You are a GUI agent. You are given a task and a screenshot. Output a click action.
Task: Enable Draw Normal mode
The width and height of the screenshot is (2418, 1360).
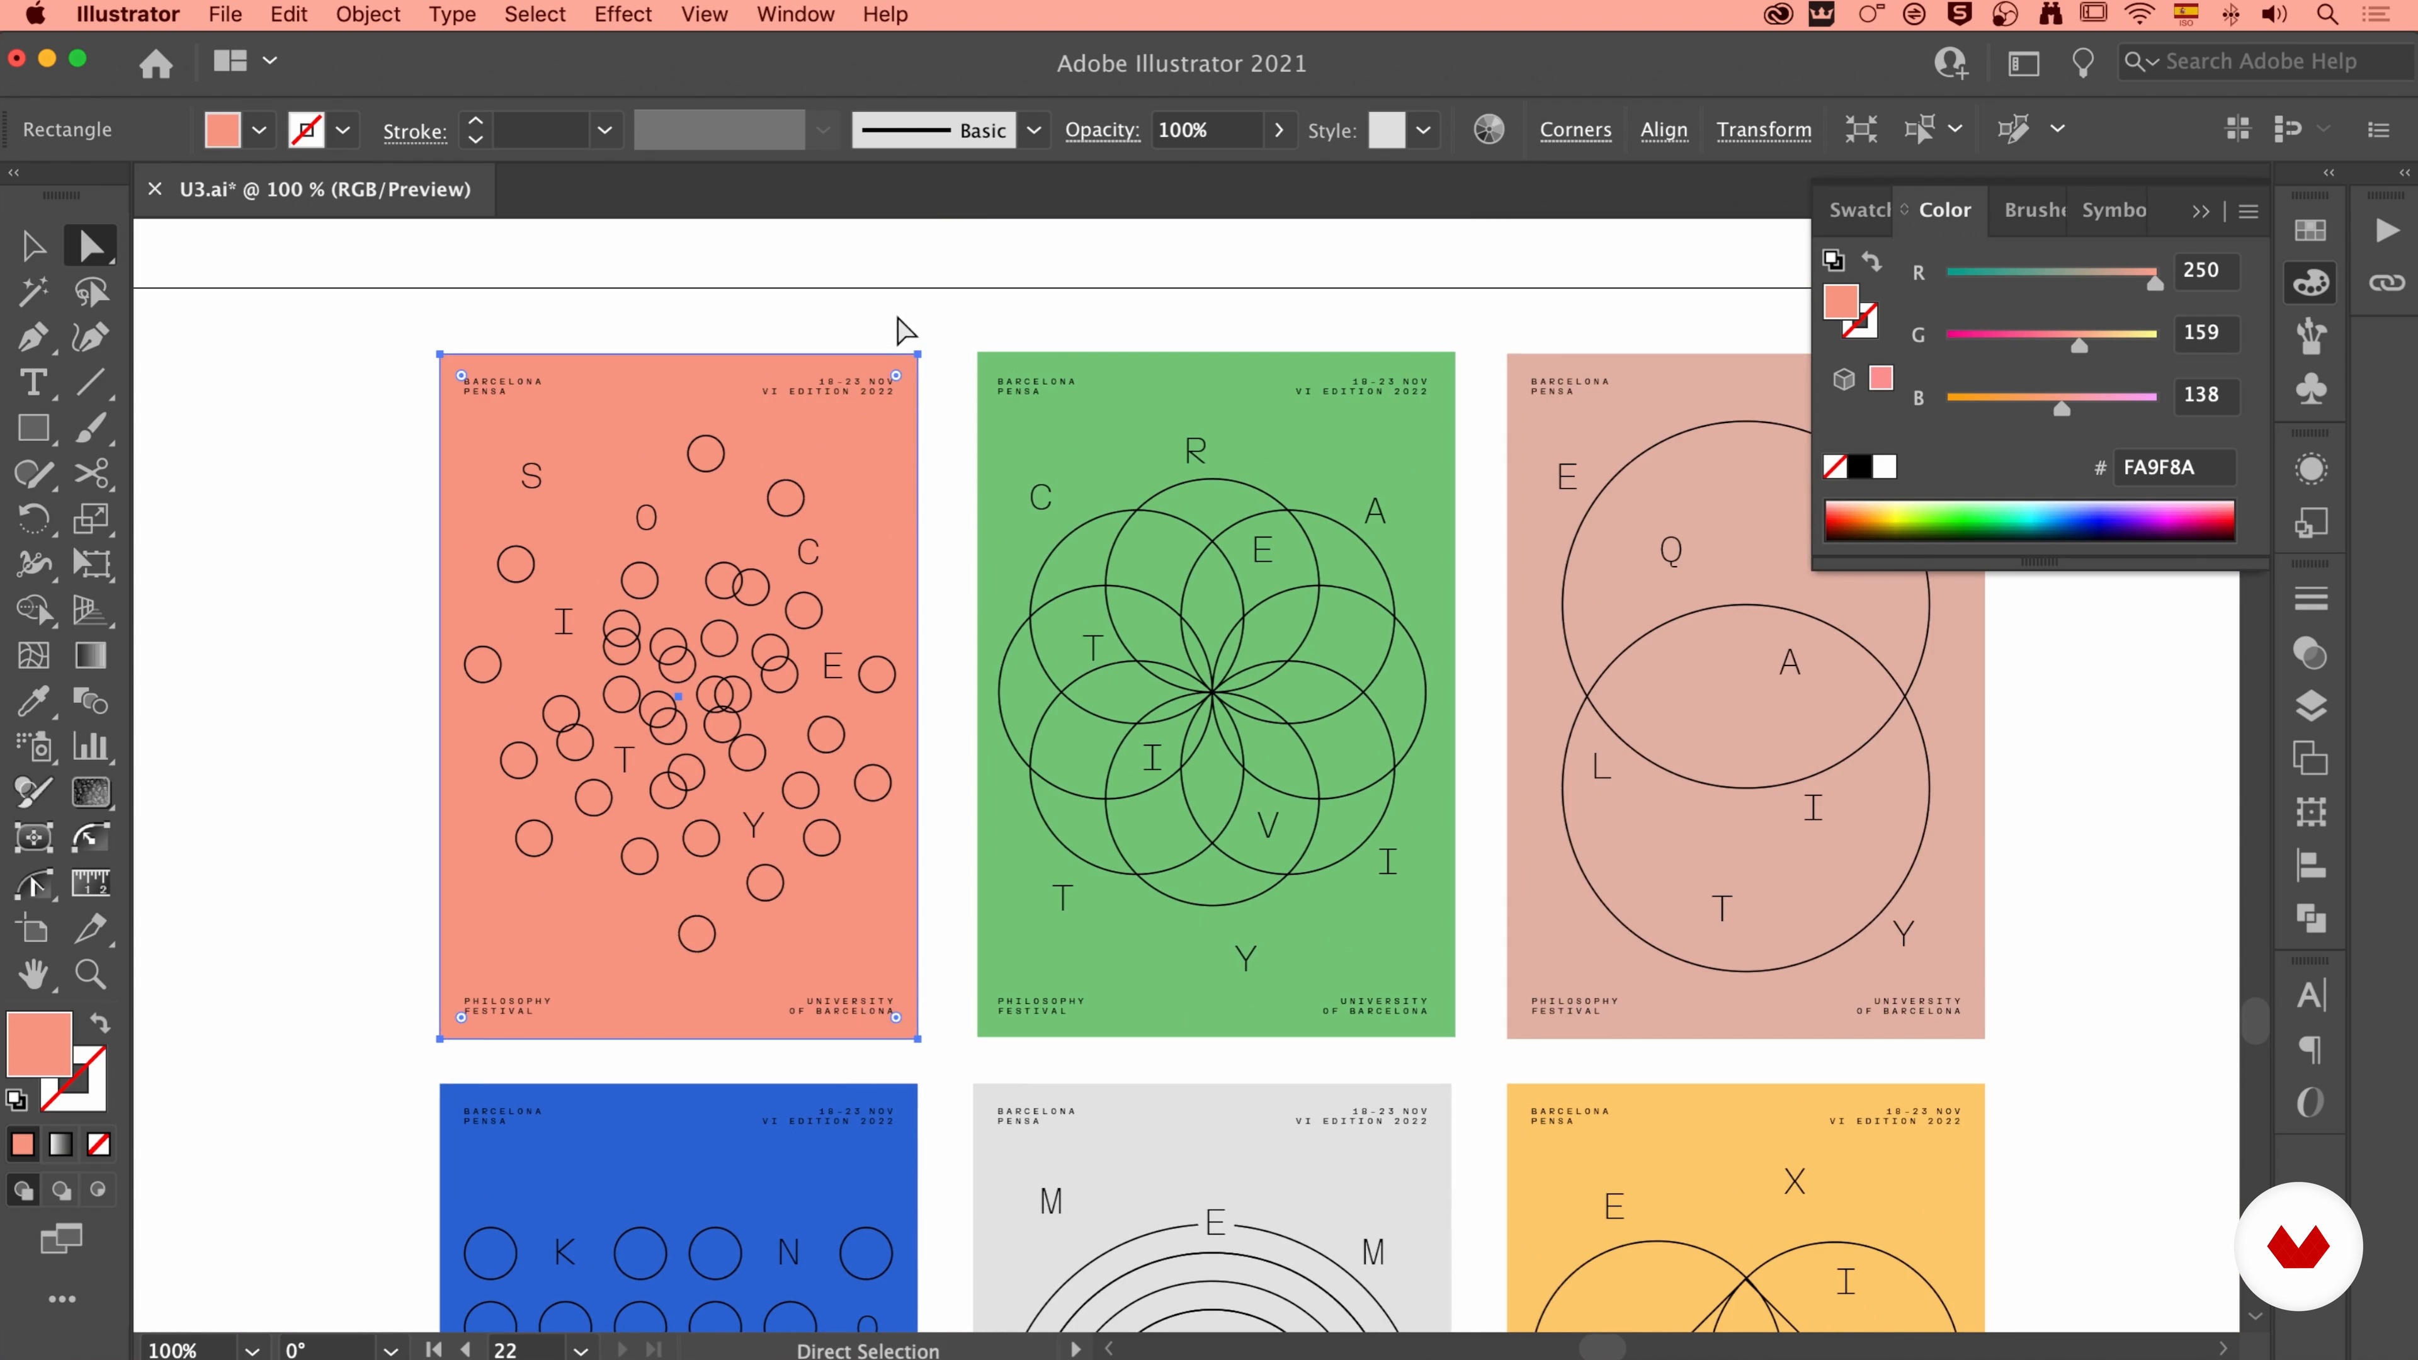23,1190
